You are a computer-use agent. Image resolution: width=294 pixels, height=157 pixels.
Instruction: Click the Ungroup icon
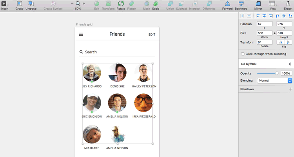click(31, 4)
